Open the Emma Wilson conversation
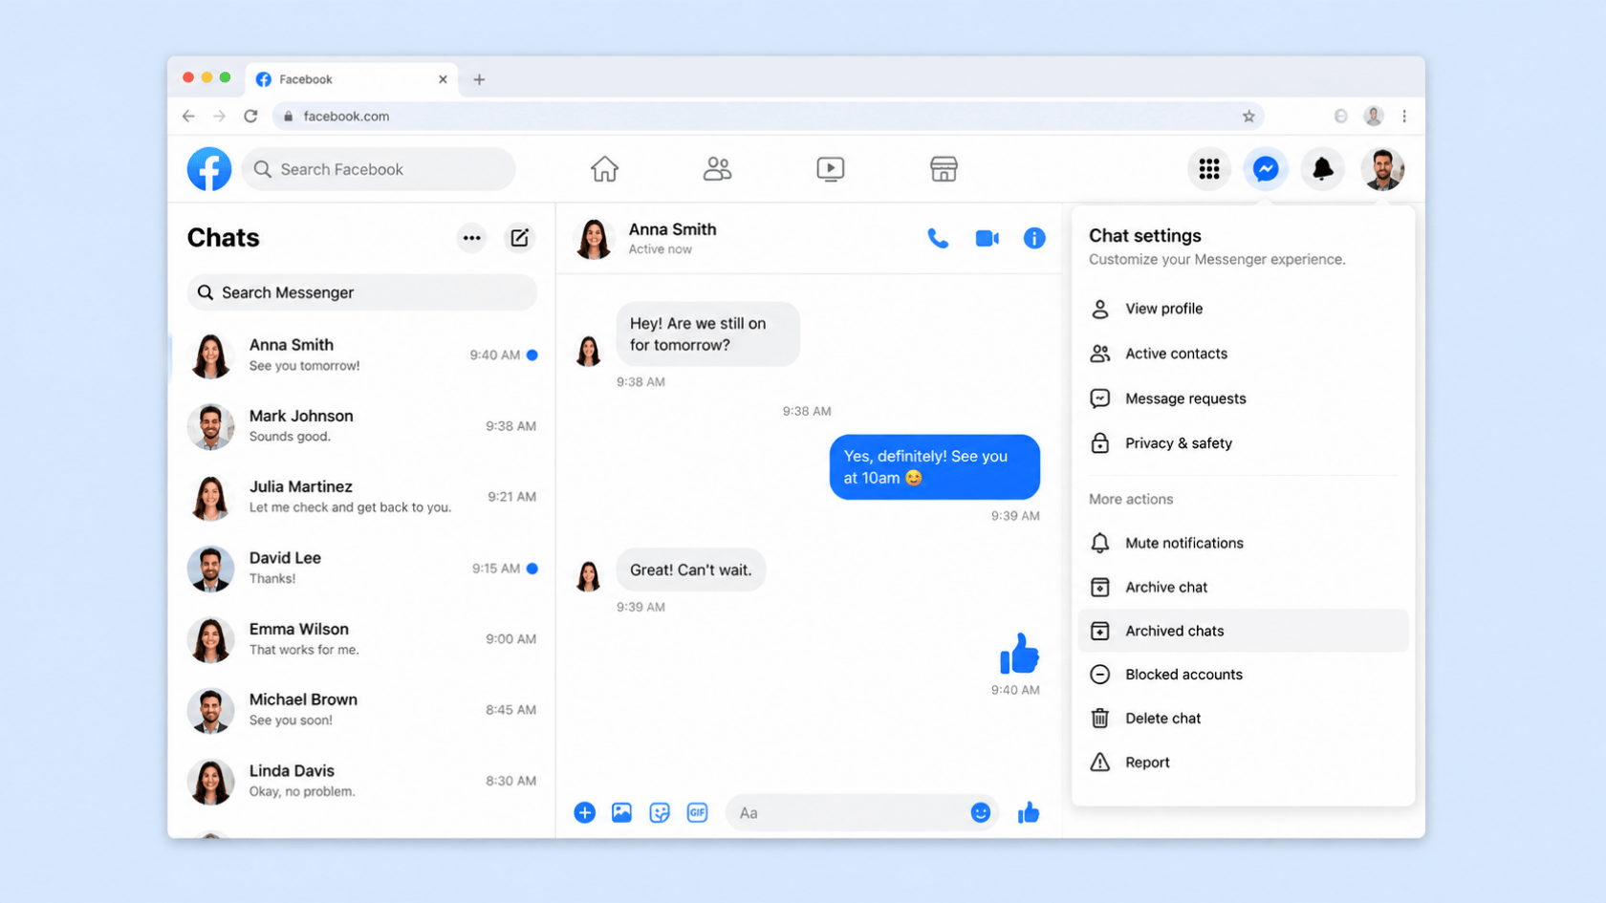Image resolution: width=1606 pixels, height=903 pixels. click(361, 639)
